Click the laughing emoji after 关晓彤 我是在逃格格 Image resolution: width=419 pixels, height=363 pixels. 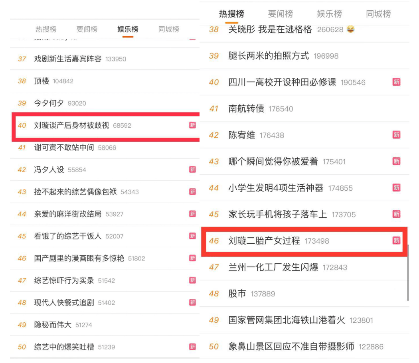(x=351, y=29)
